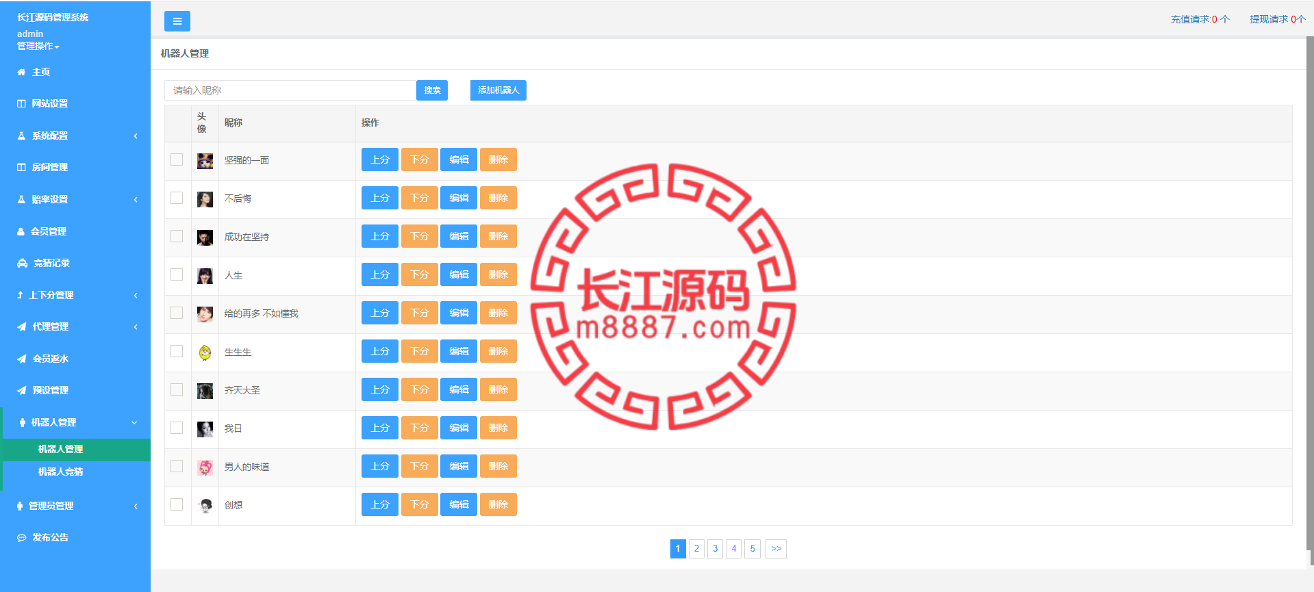Click avatar of robot 人生
The width and height of the screenshot is (1314, 592).
[205, 276]
